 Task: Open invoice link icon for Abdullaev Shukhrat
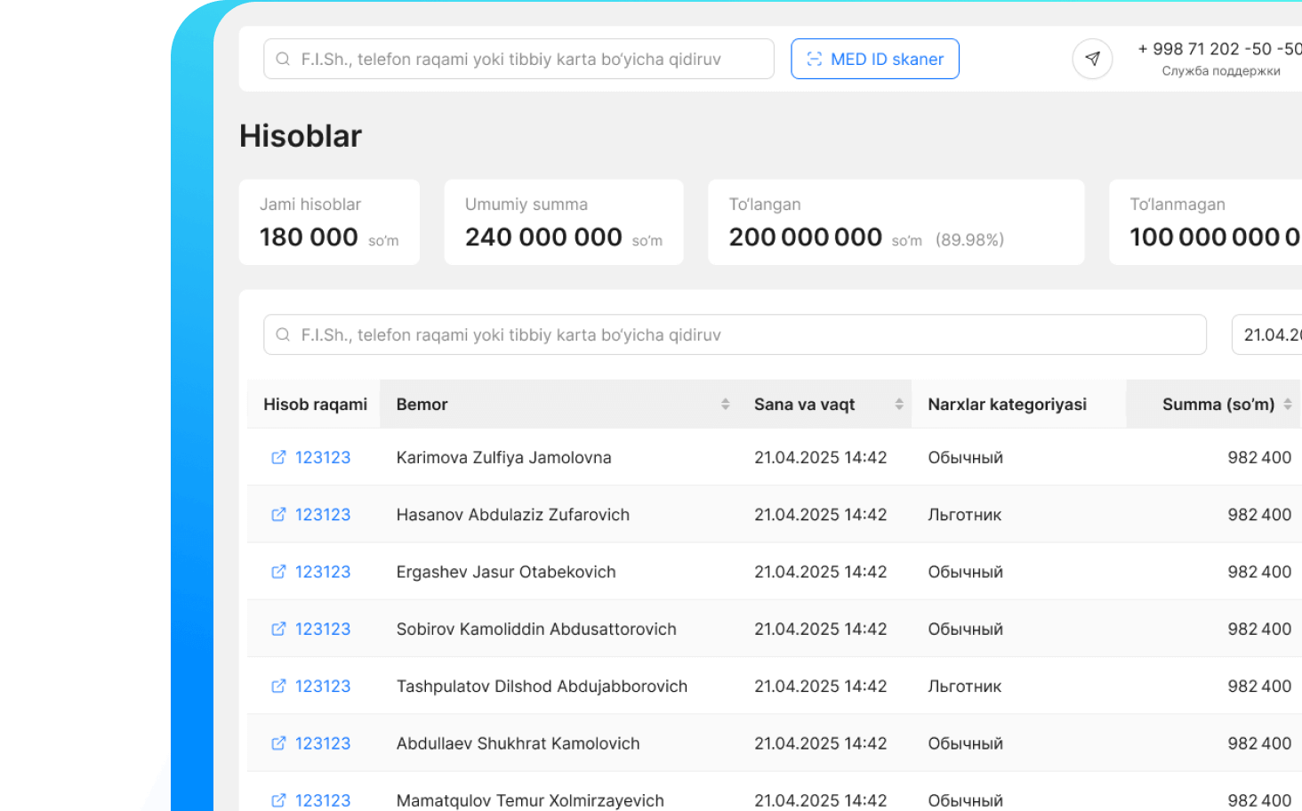[x=278, y=743]
